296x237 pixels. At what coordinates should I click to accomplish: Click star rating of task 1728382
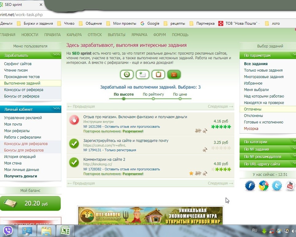point(221,169)
